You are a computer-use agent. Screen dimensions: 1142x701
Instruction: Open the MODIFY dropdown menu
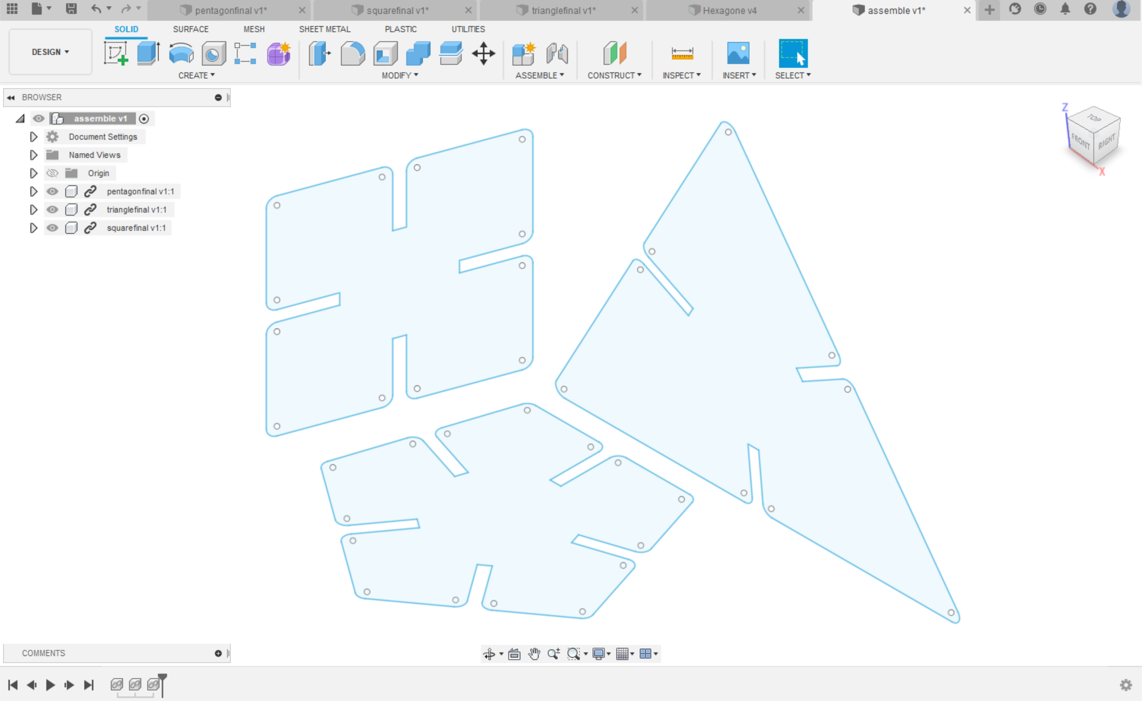click(400, 75)
